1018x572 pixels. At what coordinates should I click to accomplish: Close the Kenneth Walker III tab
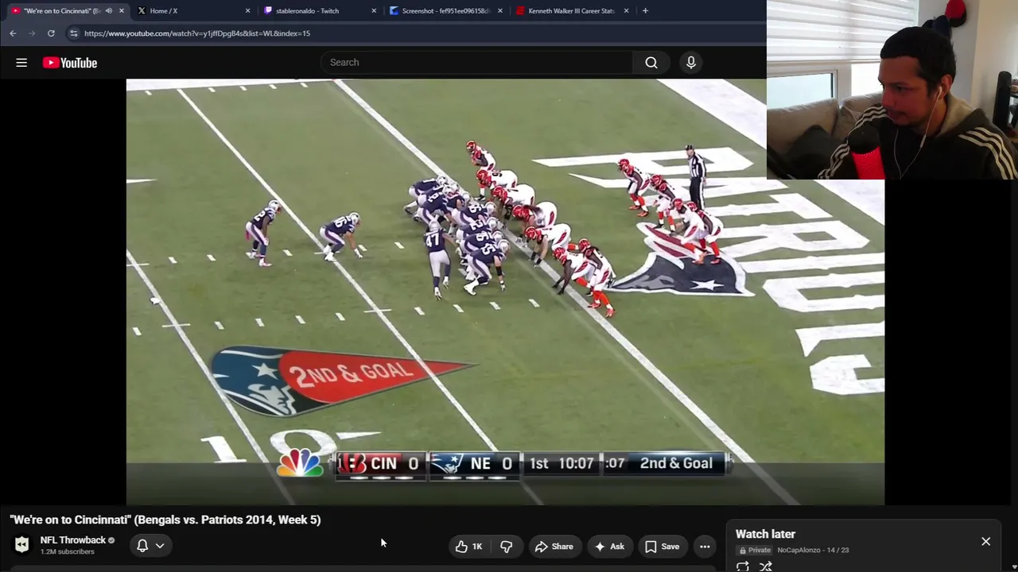(x=627, y=11)
